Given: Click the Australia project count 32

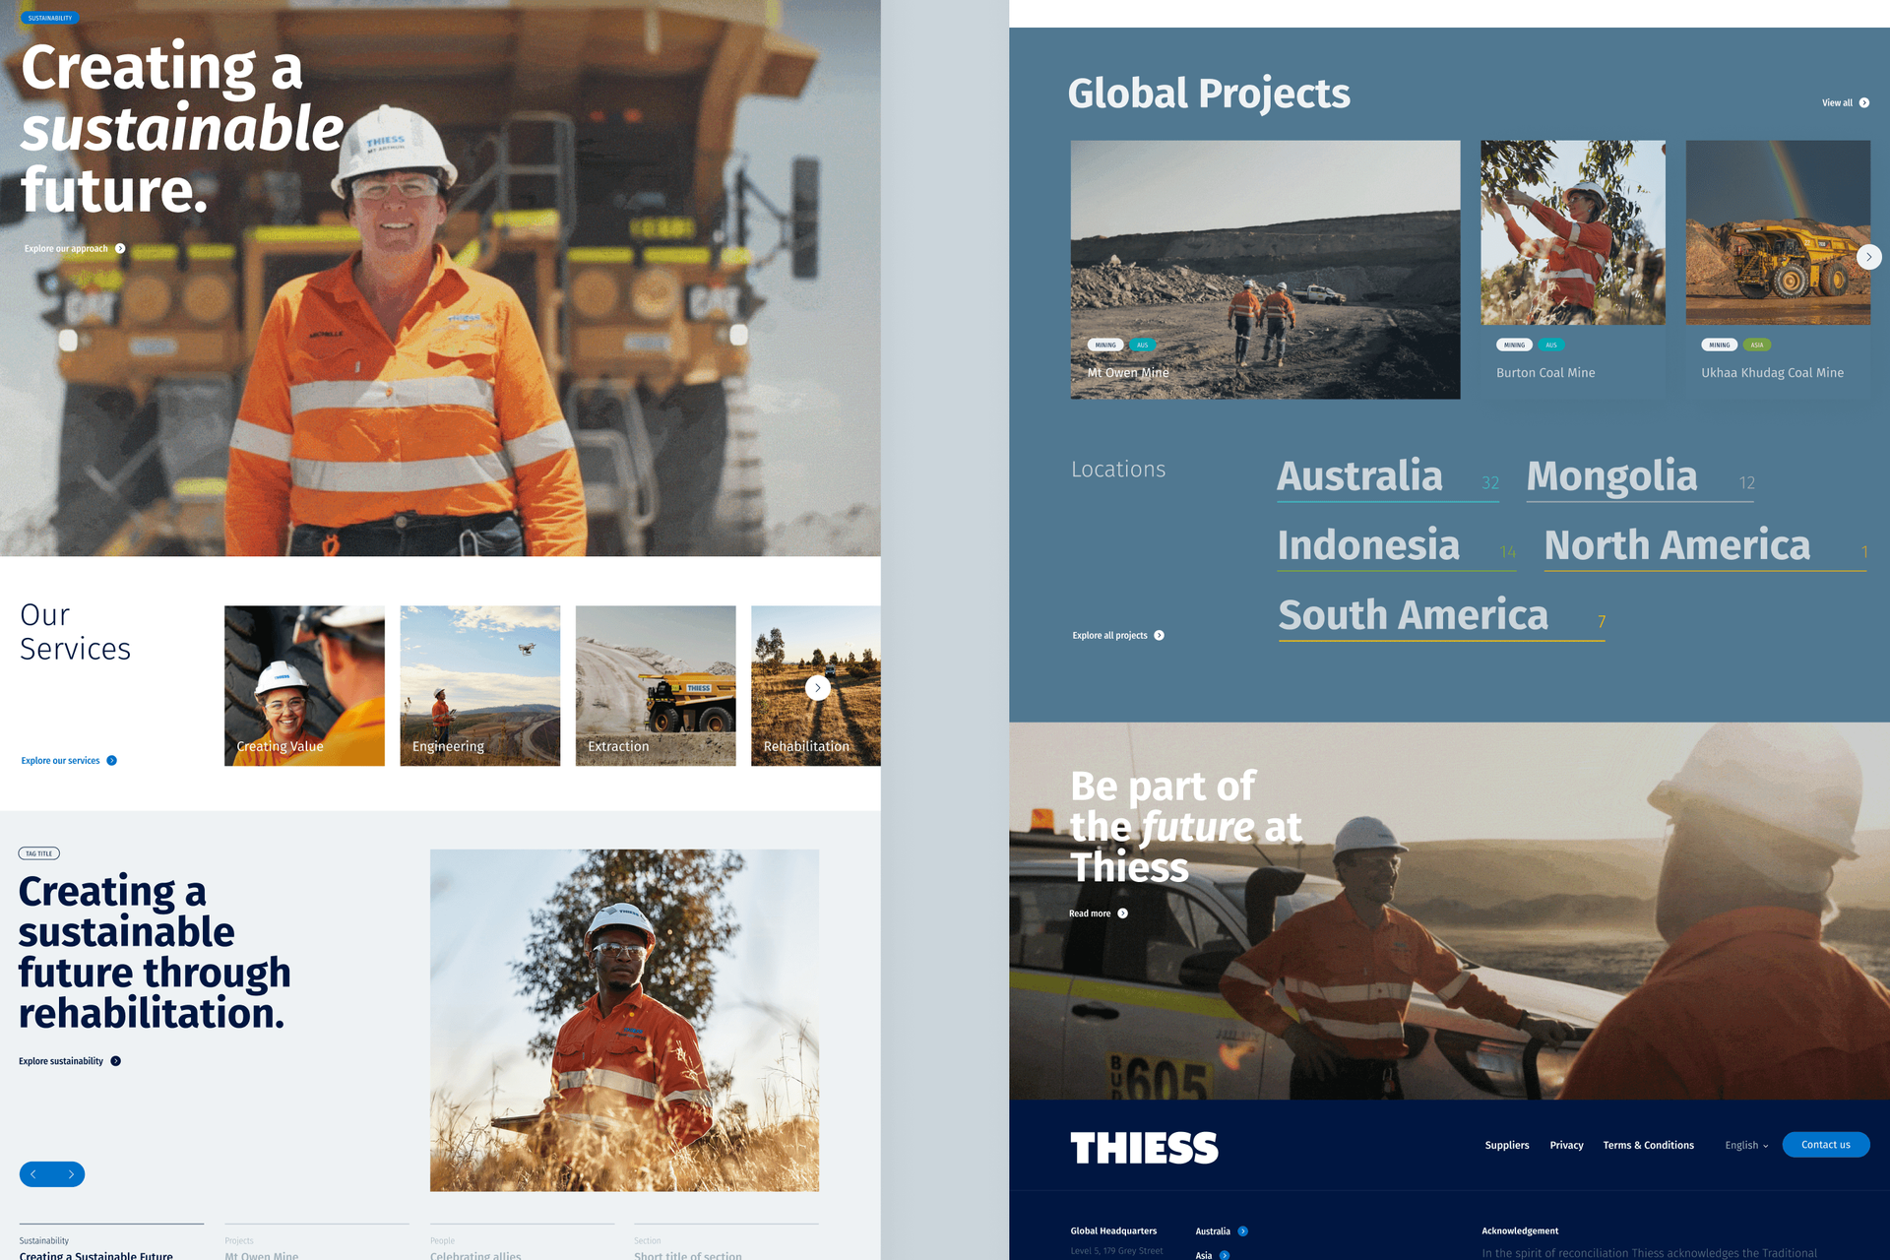Looking at the screenshot, I should [x=1490, y=483].
